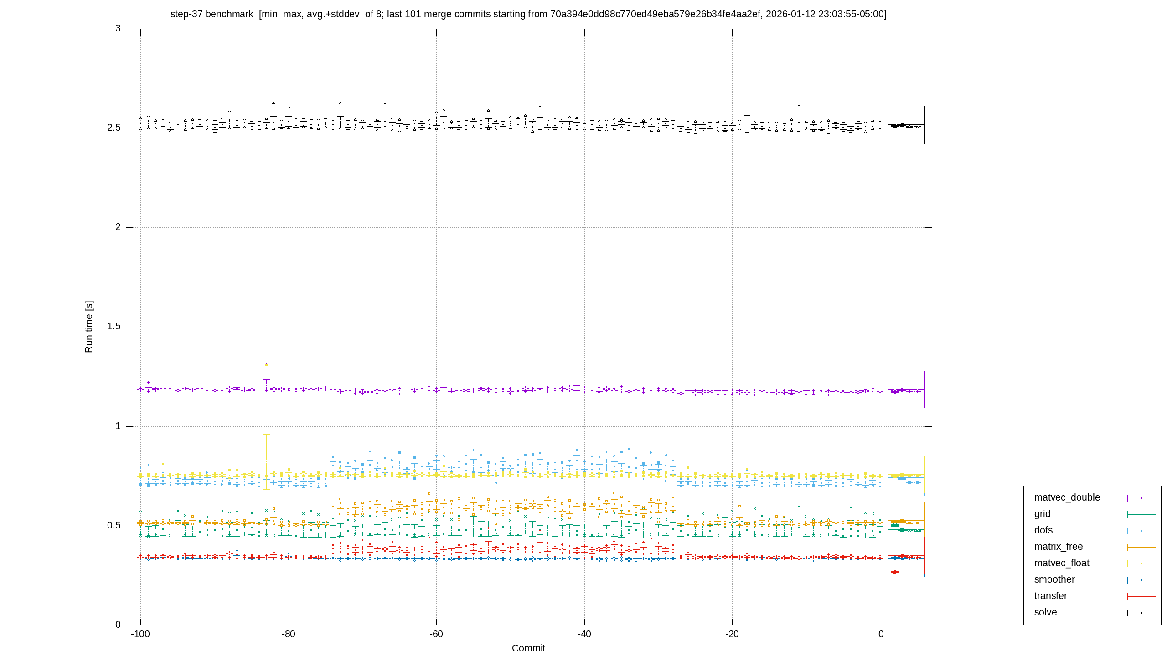Screen dimensions: 1167x656
Task: Click the red transfer summary marker at bottom right
Action: click(x=894, y=572)
